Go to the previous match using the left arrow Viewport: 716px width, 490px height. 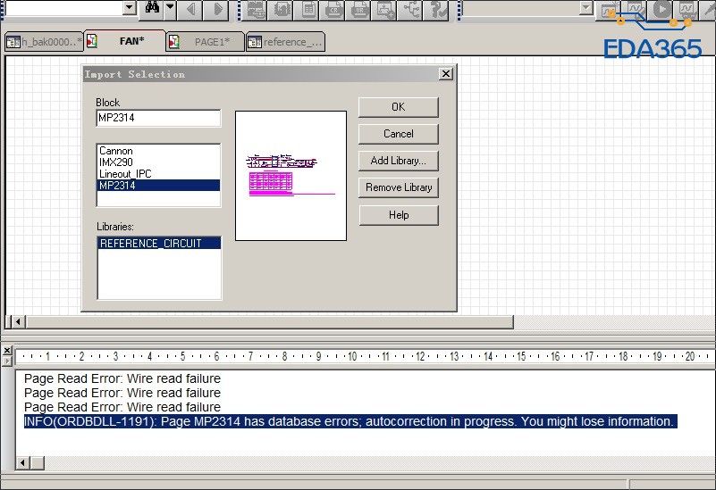tap(190, 9)
